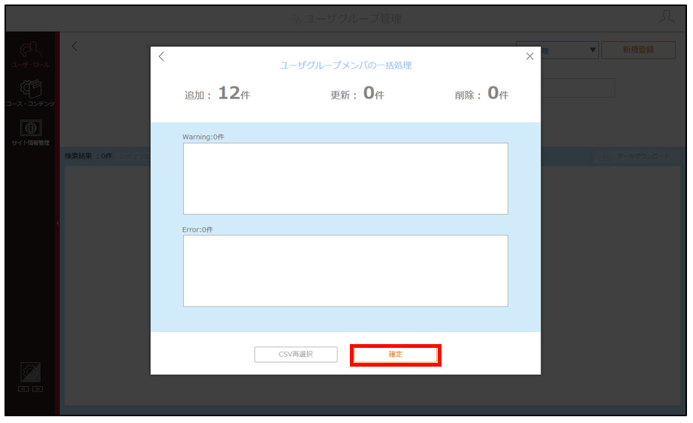Click the 新規登録 button
Screen dimensions: 693x423
(x=638, y=50)
